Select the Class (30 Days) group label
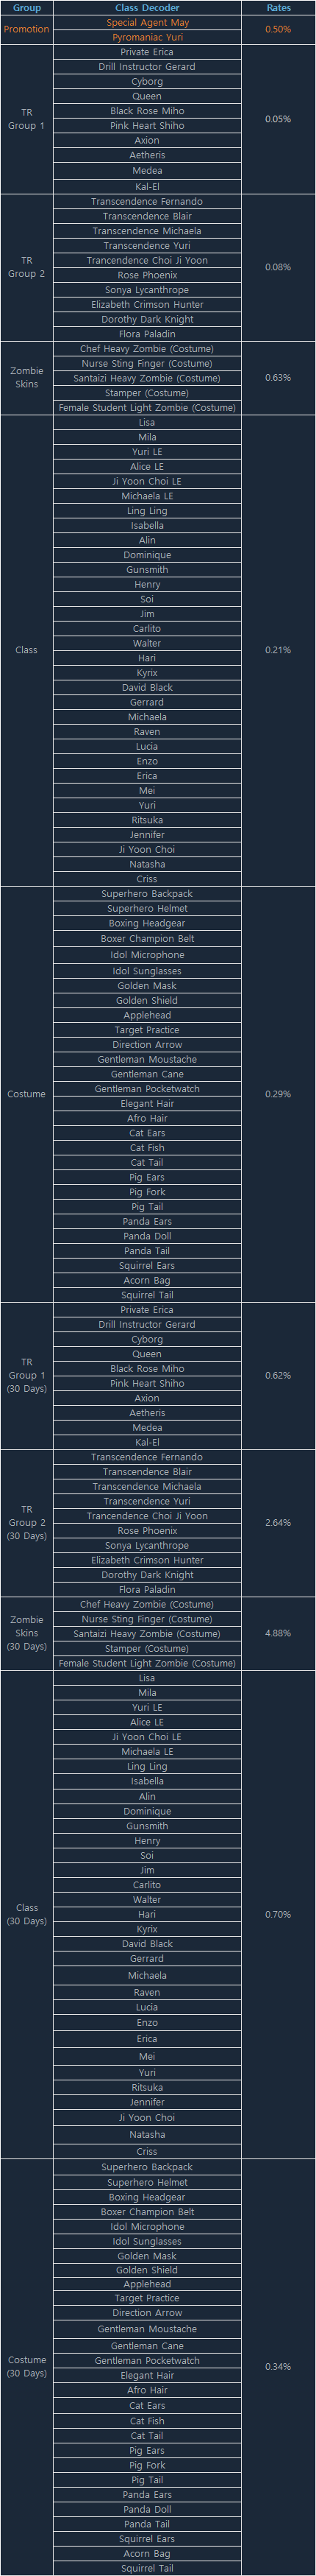Screen dimensions: 316x2576 coord(27,1914)
